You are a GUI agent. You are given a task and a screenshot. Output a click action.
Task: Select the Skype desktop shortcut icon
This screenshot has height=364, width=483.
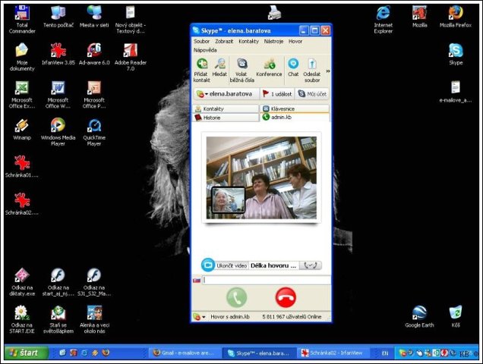point(456,54)
